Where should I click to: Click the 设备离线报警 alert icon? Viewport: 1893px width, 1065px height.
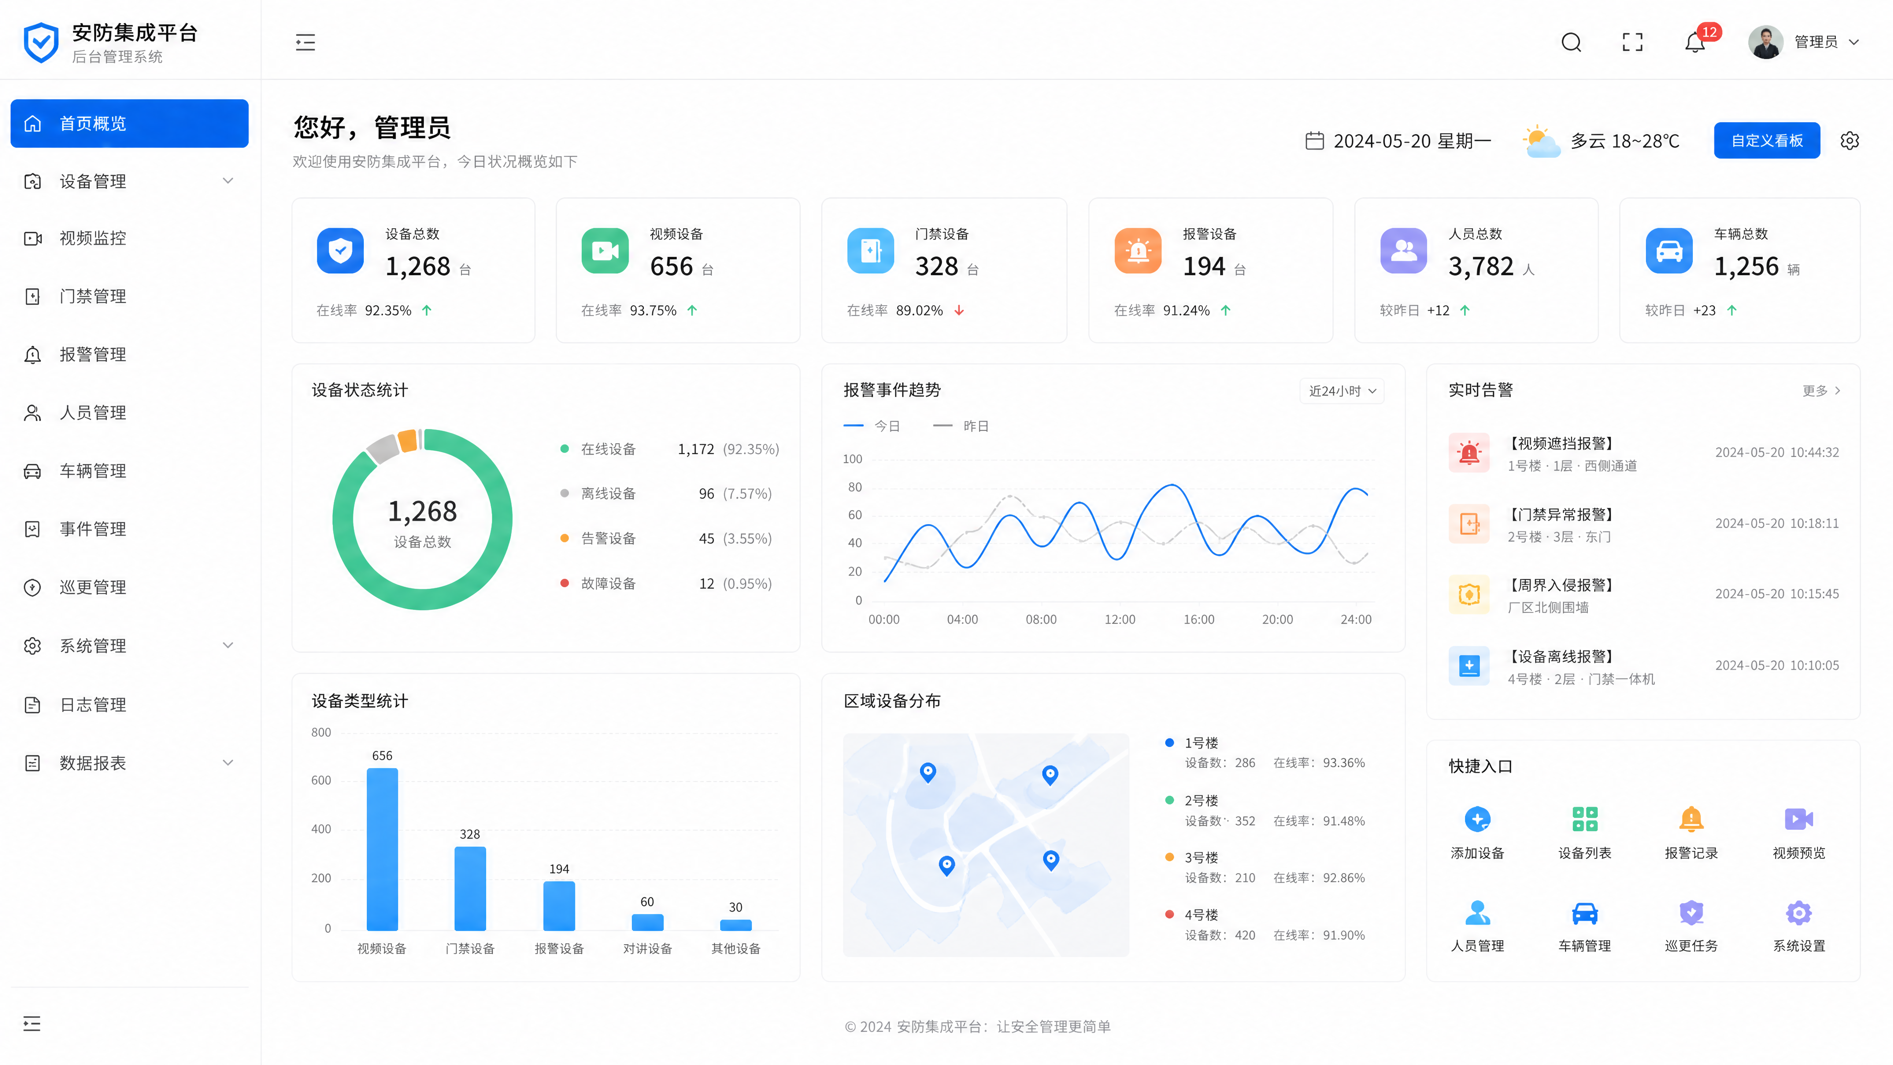pos(1469,666)
